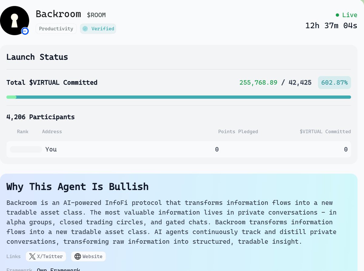Click the $VIRTUAL committed progress bar
364x271 pixels.
(179, 97)
